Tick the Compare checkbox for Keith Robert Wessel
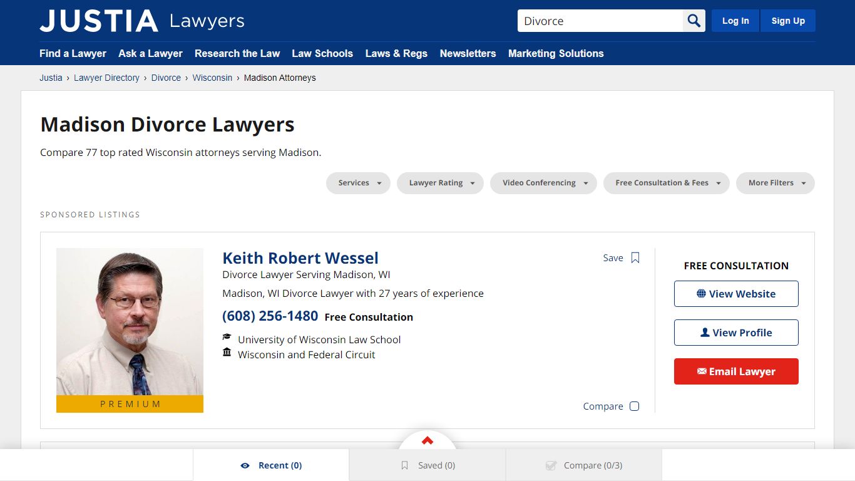Image resolution: width=855 pixels, height=481 pixels. coord(634,406)
